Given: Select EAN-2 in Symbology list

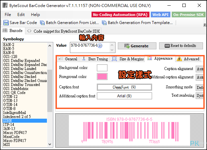Looking at the screenshot, I should coord(25,45).
